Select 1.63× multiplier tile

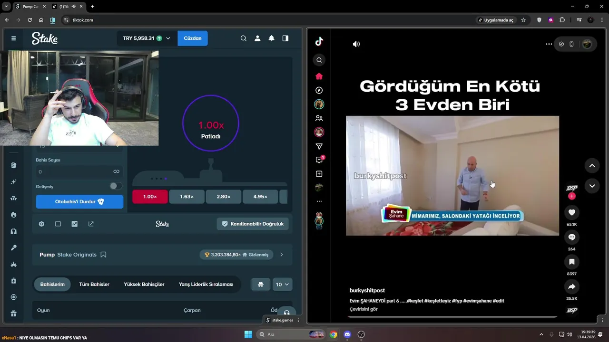[187, 197]
